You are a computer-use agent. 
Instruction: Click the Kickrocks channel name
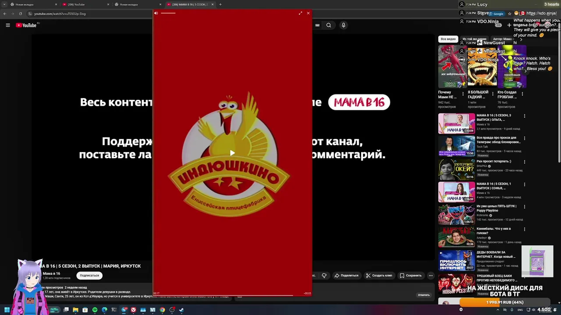[x=482, y=215]
